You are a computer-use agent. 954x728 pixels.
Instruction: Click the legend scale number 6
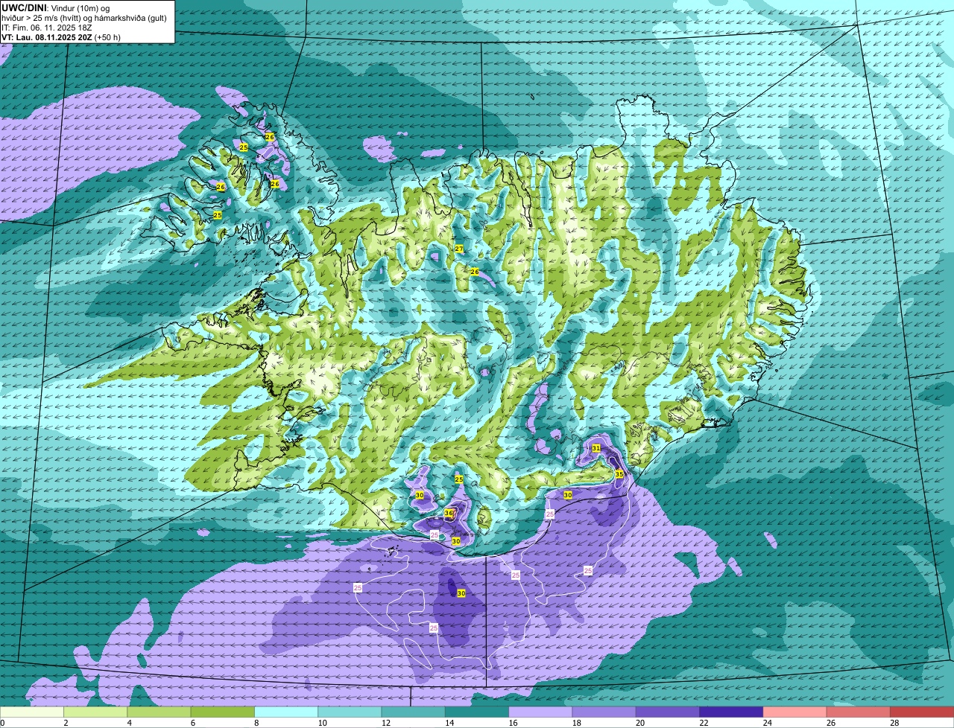click(x=192, y=723)
